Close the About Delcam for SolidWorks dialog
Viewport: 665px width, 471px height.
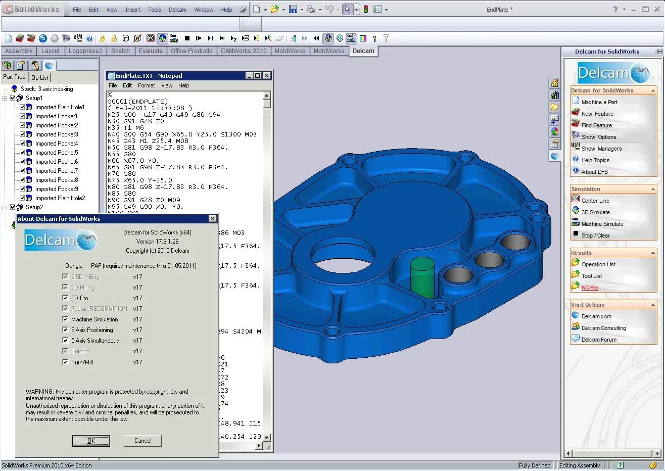[213, 218]
